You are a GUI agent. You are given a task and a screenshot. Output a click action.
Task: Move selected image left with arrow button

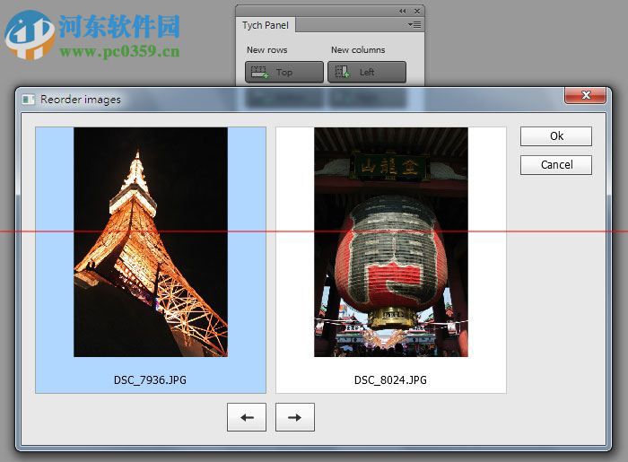(x=247, y=417)
